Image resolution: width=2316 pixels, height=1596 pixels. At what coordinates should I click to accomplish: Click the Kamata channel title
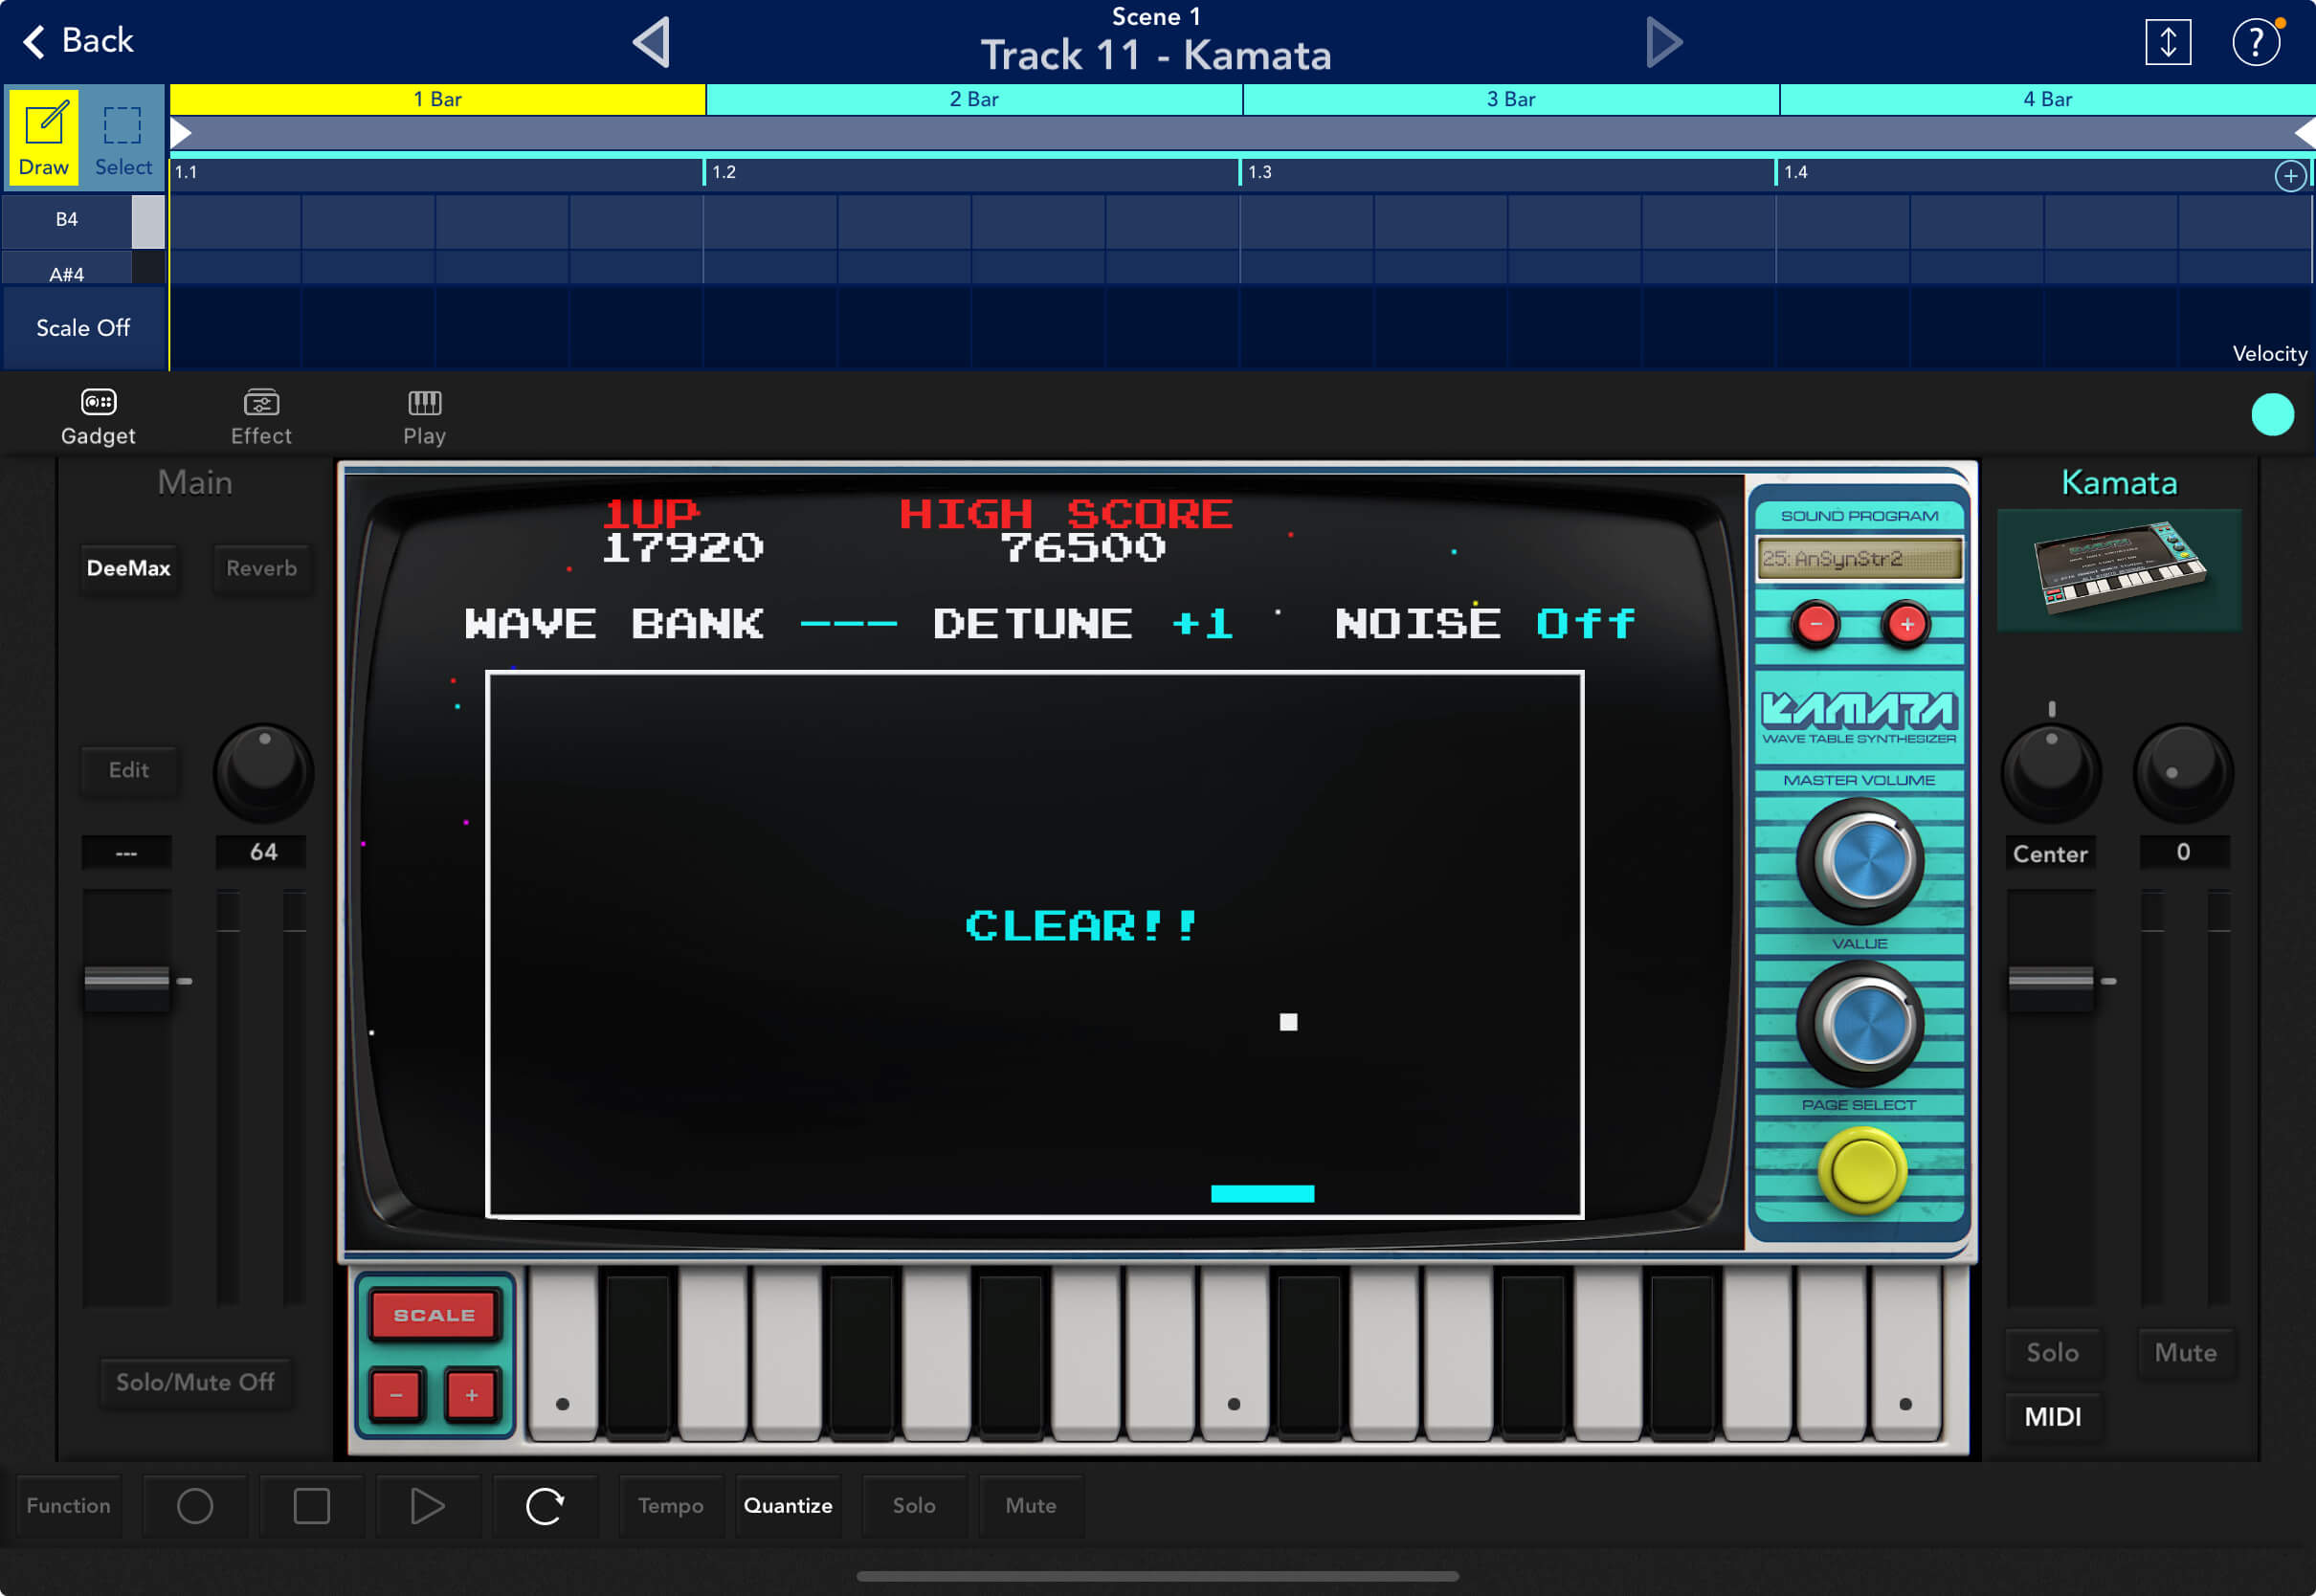(x=2118, y=483)
